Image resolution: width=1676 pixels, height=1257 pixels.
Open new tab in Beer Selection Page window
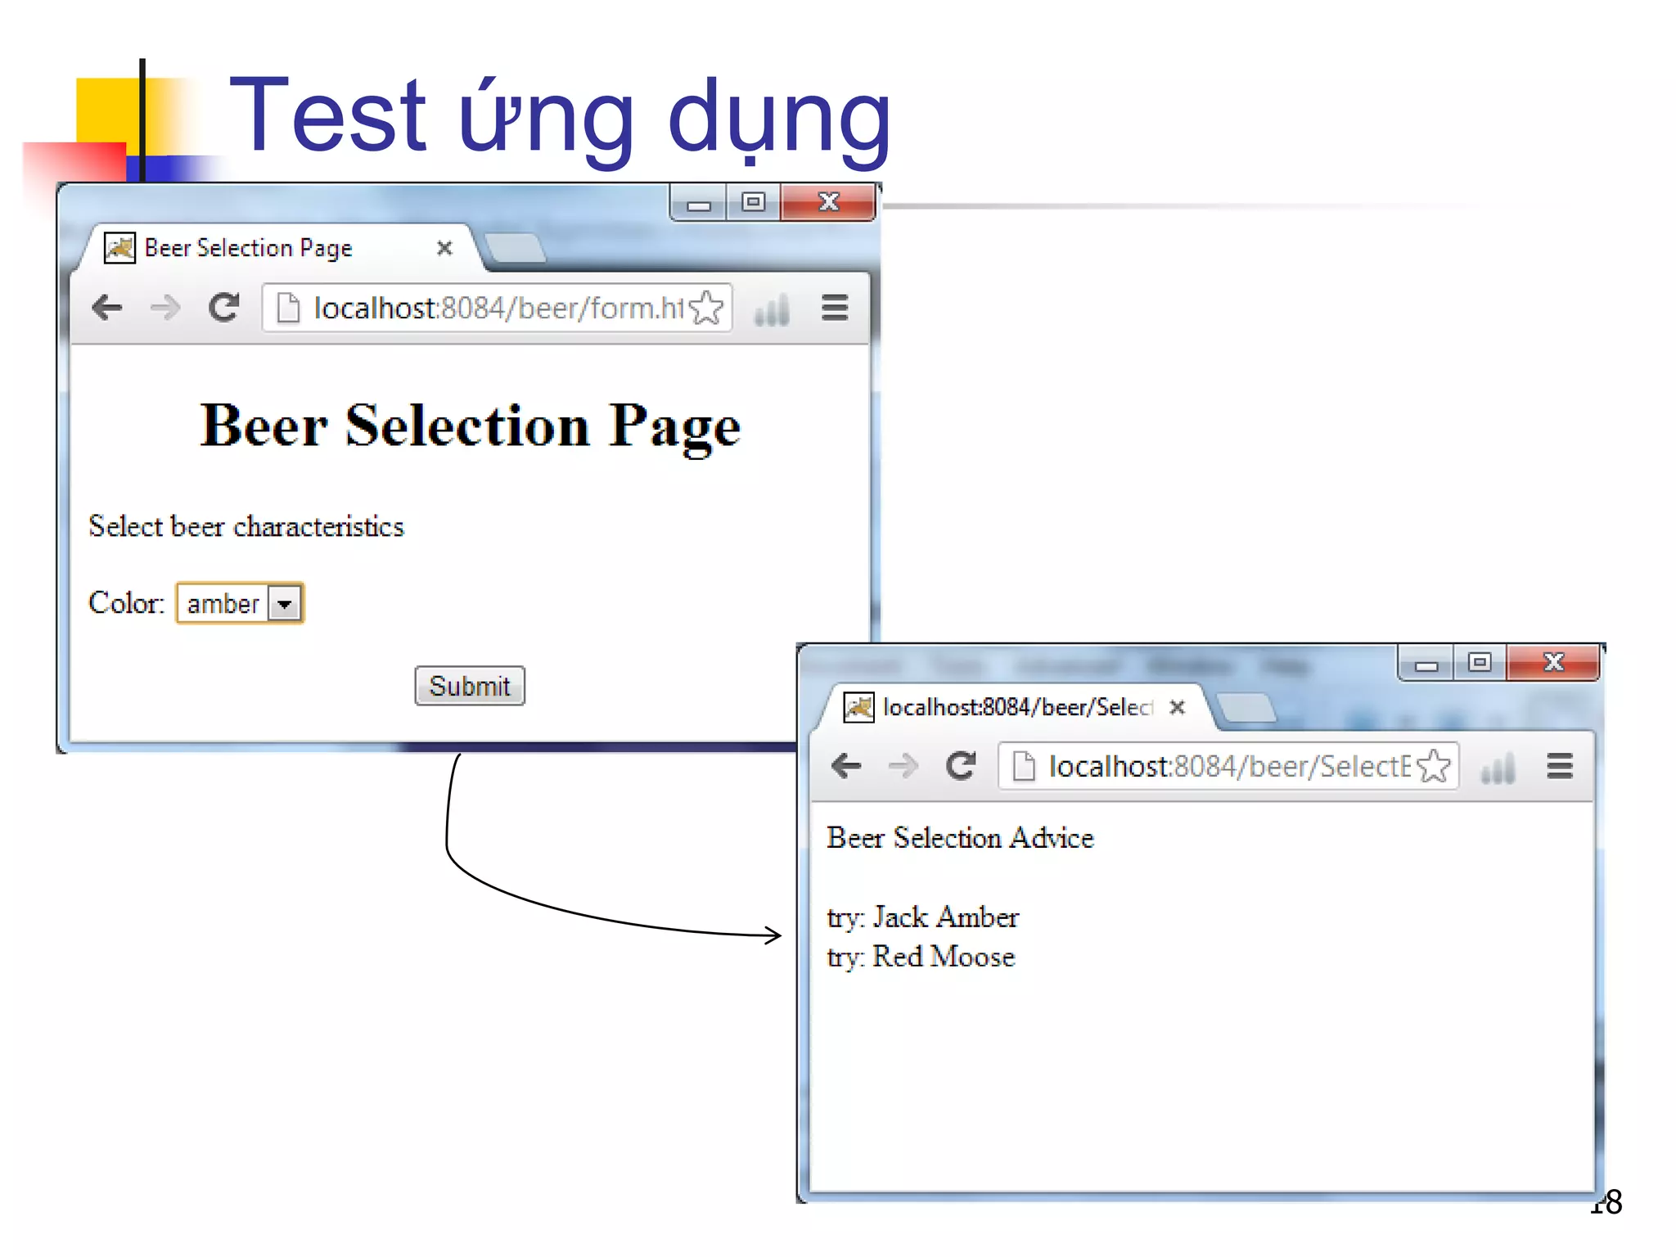pyautogui.click(x=514, y=248)
